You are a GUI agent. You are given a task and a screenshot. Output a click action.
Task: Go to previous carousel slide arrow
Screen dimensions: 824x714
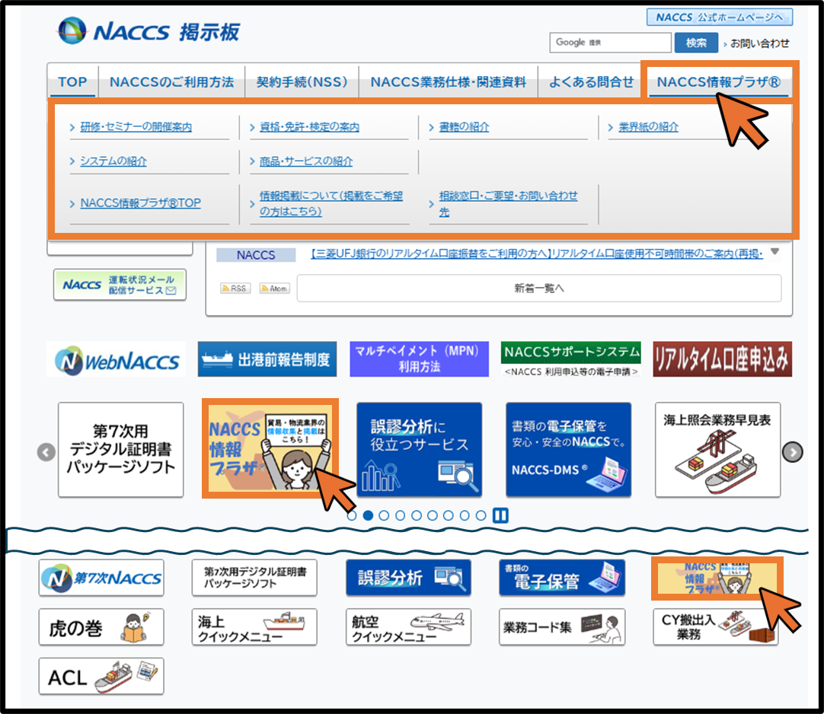point(46,452)
